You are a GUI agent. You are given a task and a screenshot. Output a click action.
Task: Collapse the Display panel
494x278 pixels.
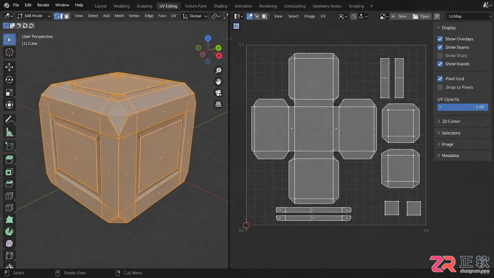pos(463,27)
